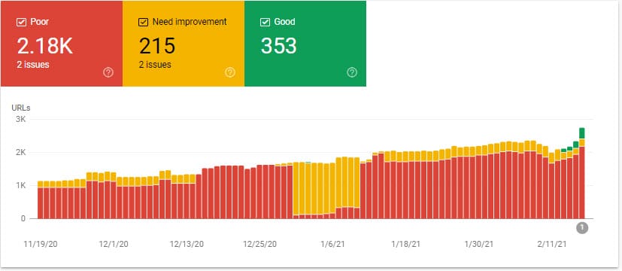Click the help icon on Poor card
This screenshot has height=271, width=622.
[108, 72]
